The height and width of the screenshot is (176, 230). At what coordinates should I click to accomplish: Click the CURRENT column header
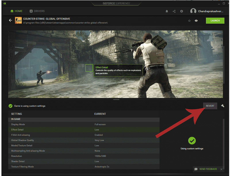tap(100, 114)
